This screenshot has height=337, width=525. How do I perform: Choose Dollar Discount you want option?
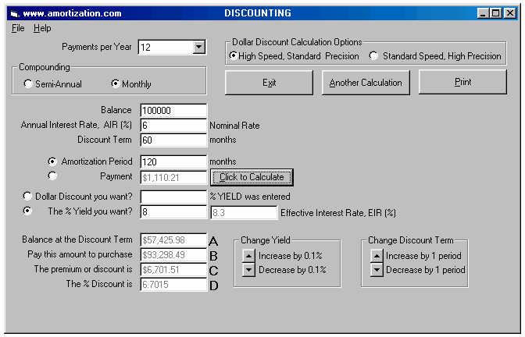pos(29,197)
